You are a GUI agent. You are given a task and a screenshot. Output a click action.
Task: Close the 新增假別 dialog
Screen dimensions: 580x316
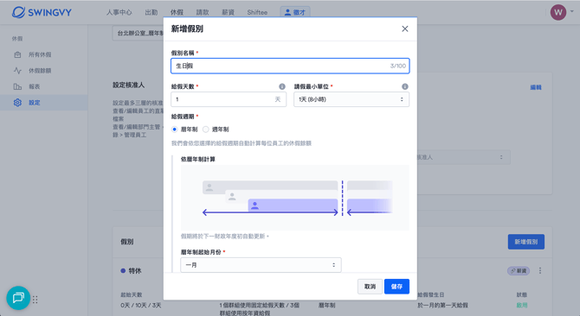404,28
